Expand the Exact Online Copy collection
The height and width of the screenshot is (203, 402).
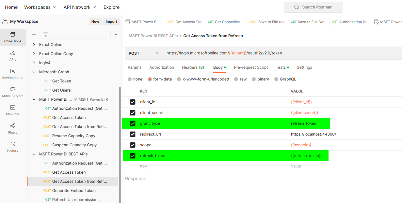coord(34,54)
